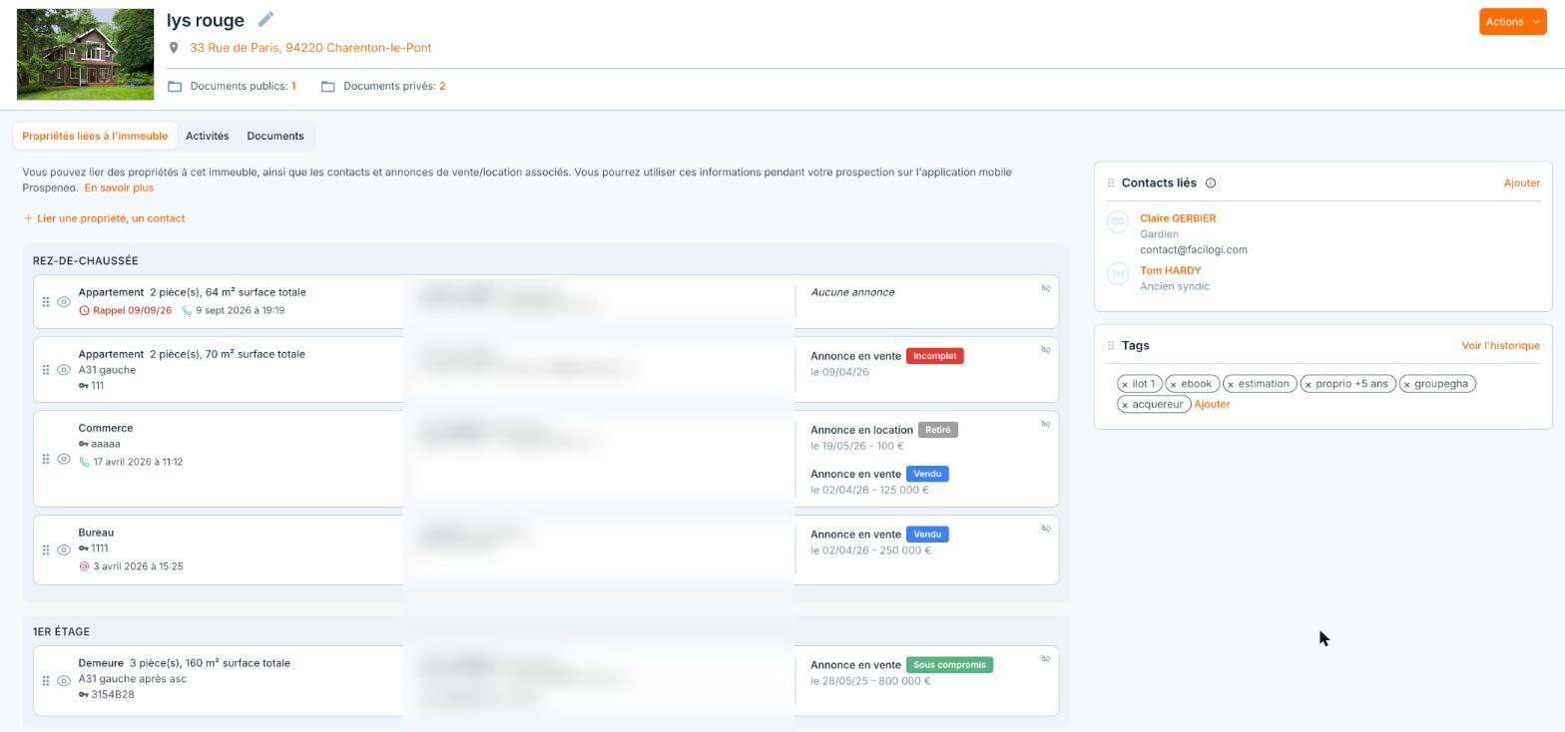Remove the groupegha tag
1565x732 pixels.
point(1407,385)
